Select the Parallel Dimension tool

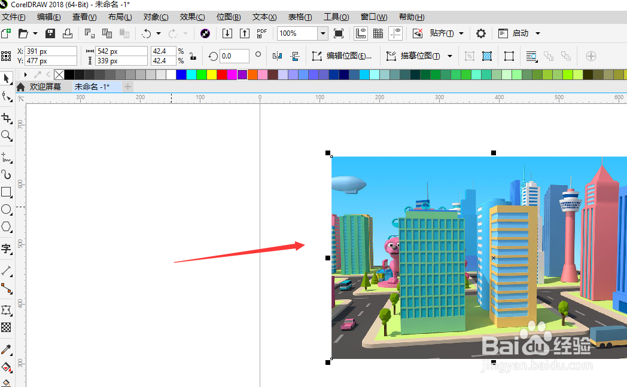pyautogui.click(x=7, y=271)
